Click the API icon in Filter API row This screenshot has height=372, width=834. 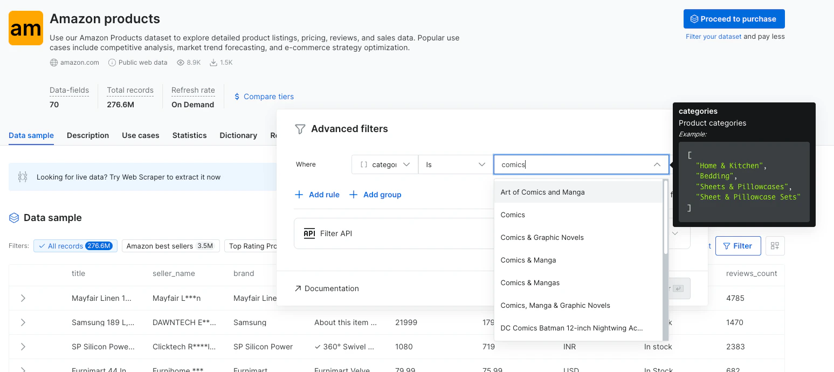coord(309,233)
